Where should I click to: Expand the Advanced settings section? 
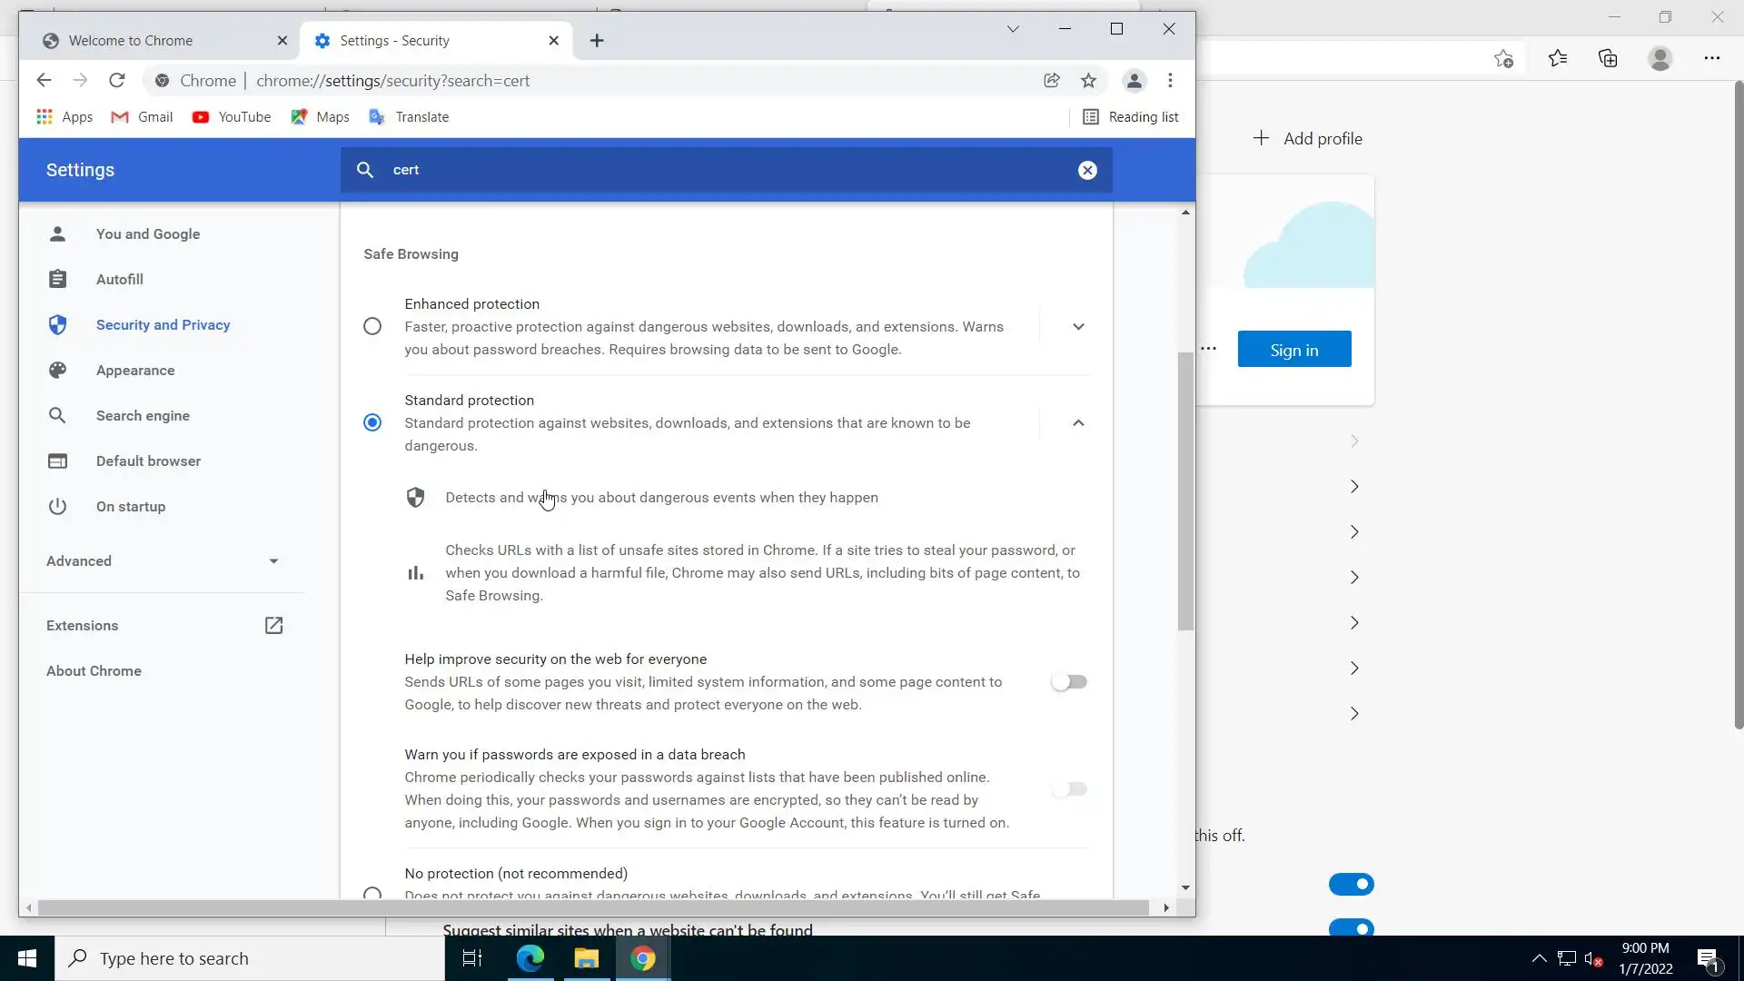tap(163, 561)
